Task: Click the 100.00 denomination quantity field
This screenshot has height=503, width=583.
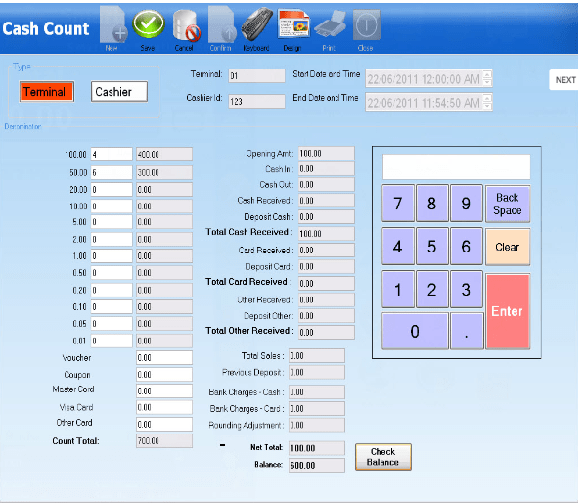Action: (112, 154)
